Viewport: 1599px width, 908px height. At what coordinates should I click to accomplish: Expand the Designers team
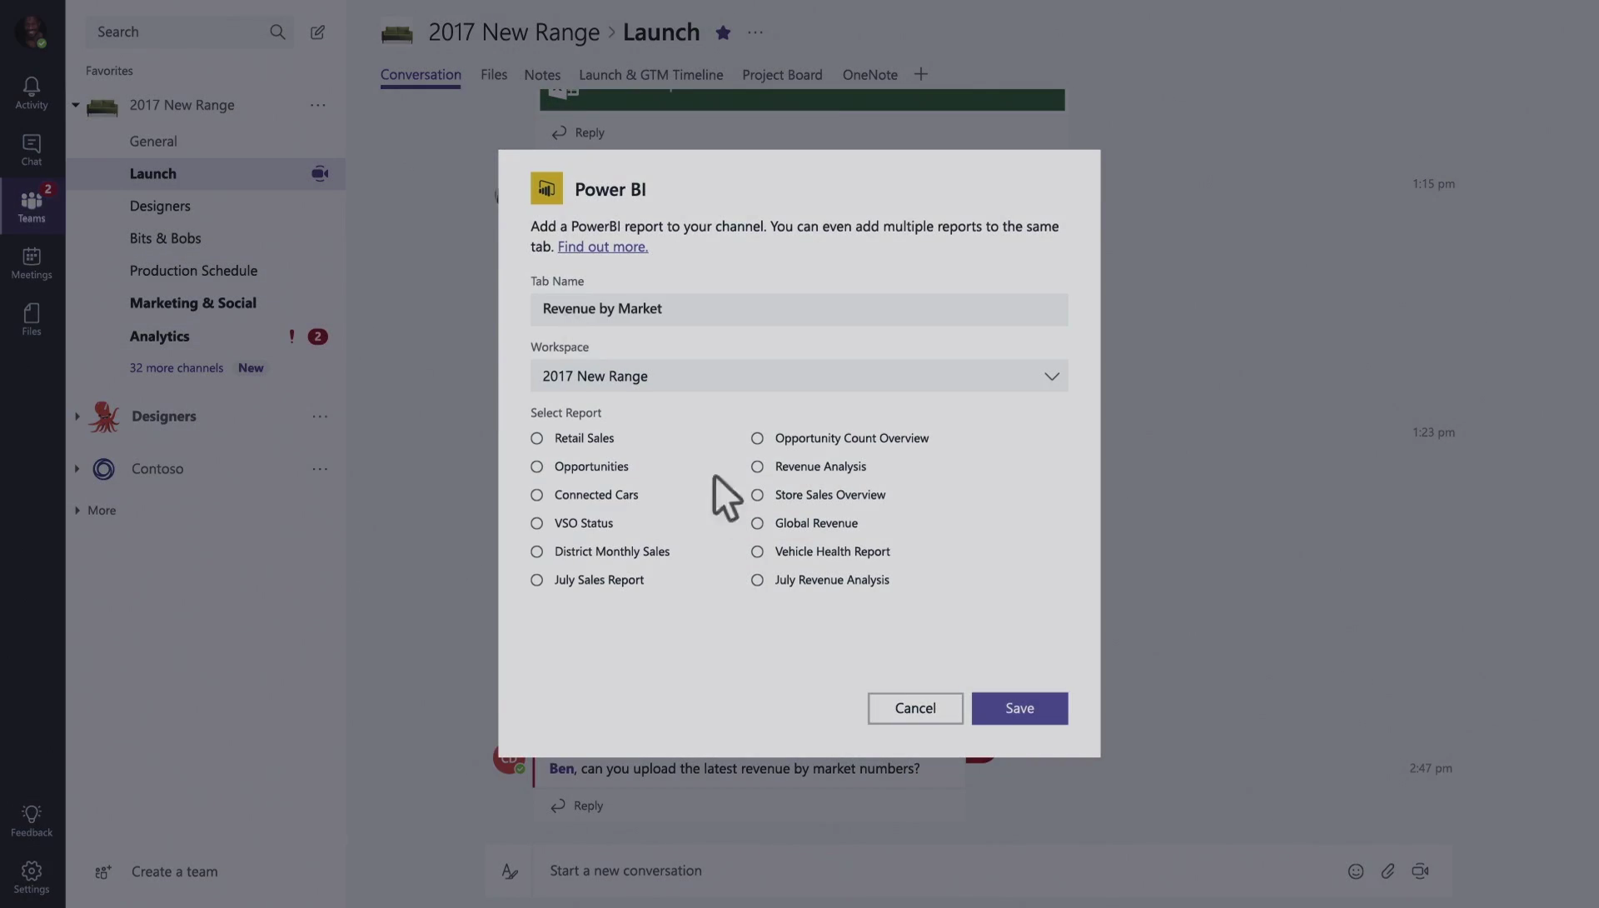pyautogui.click(x=77, y=416)
